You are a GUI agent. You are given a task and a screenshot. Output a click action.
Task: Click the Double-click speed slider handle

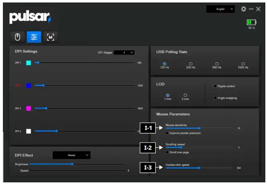pos(199,168)
